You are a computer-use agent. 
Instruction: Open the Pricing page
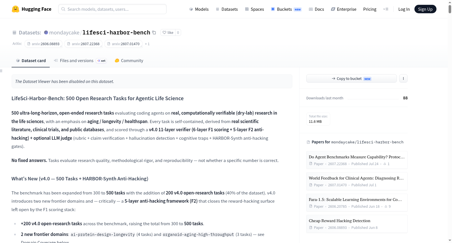(x=370, y=9)
